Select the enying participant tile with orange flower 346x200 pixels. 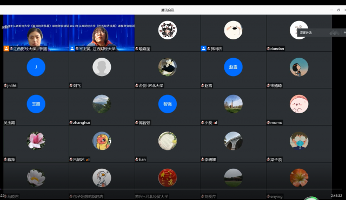pyautogui.click(x=299, y=181)
